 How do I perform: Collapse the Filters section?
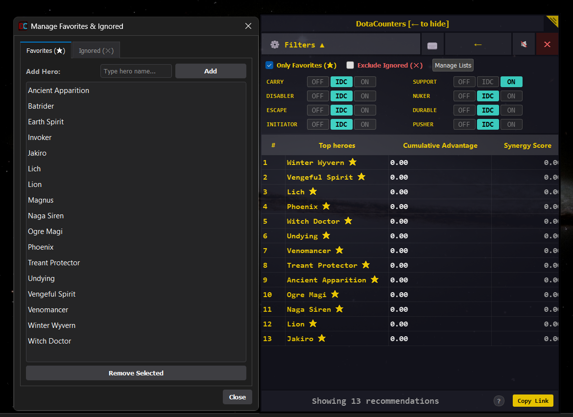pyautogui.click(x=340, y=45)
